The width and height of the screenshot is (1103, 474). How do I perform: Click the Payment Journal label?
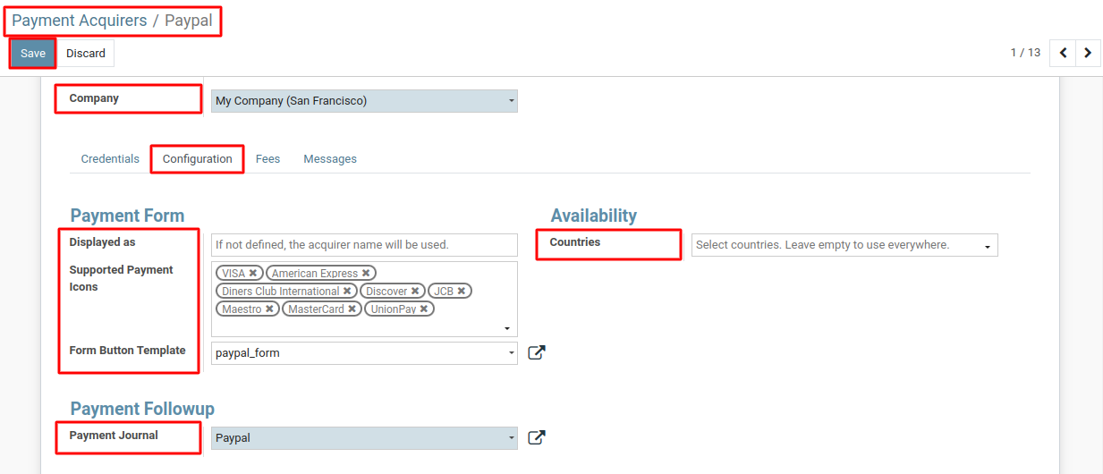pyautogui.click(x=114, y=436)
